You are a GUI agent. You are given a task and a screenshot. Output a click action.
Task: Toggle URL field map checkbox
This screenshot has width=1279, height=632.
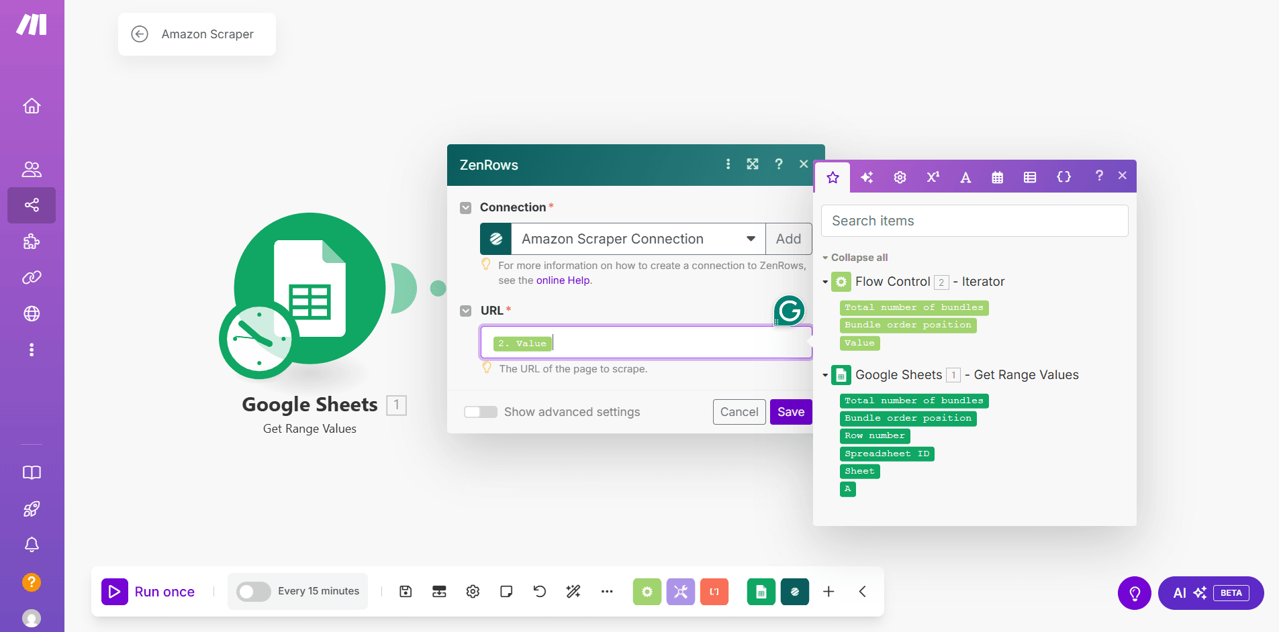point(465,311)
